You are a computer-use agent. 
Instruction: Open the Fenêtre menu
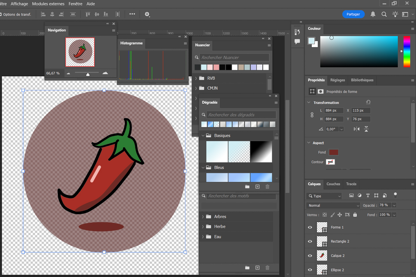point(75,4)
